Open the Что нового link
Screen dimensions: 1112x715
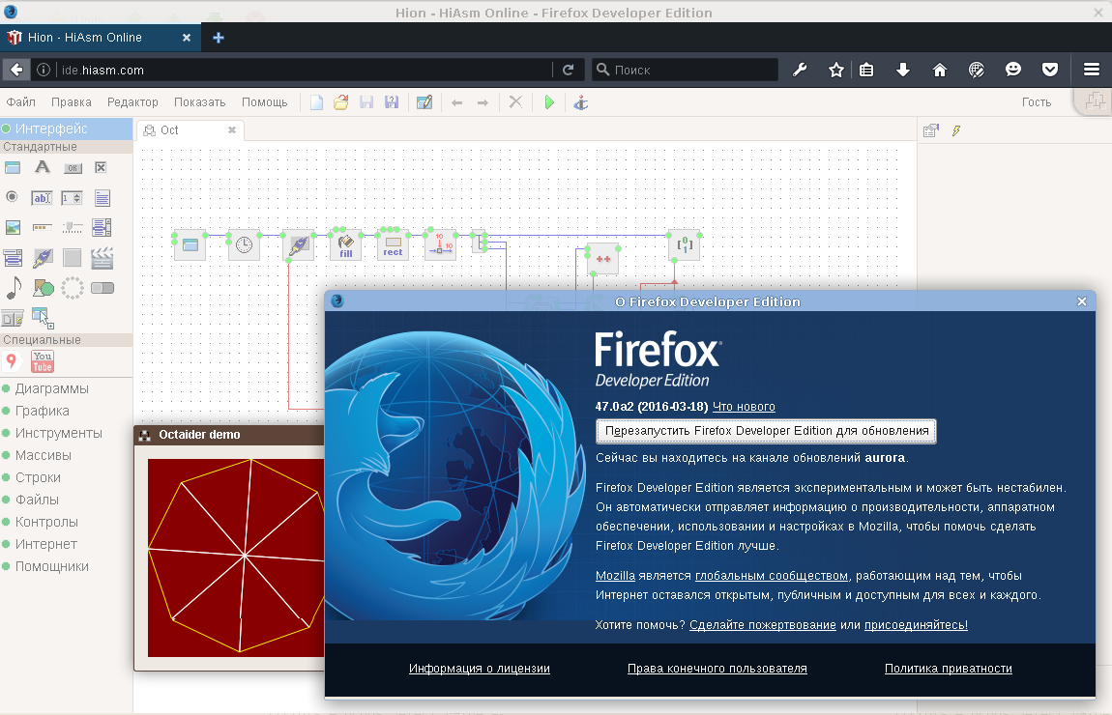coord(744,407)
